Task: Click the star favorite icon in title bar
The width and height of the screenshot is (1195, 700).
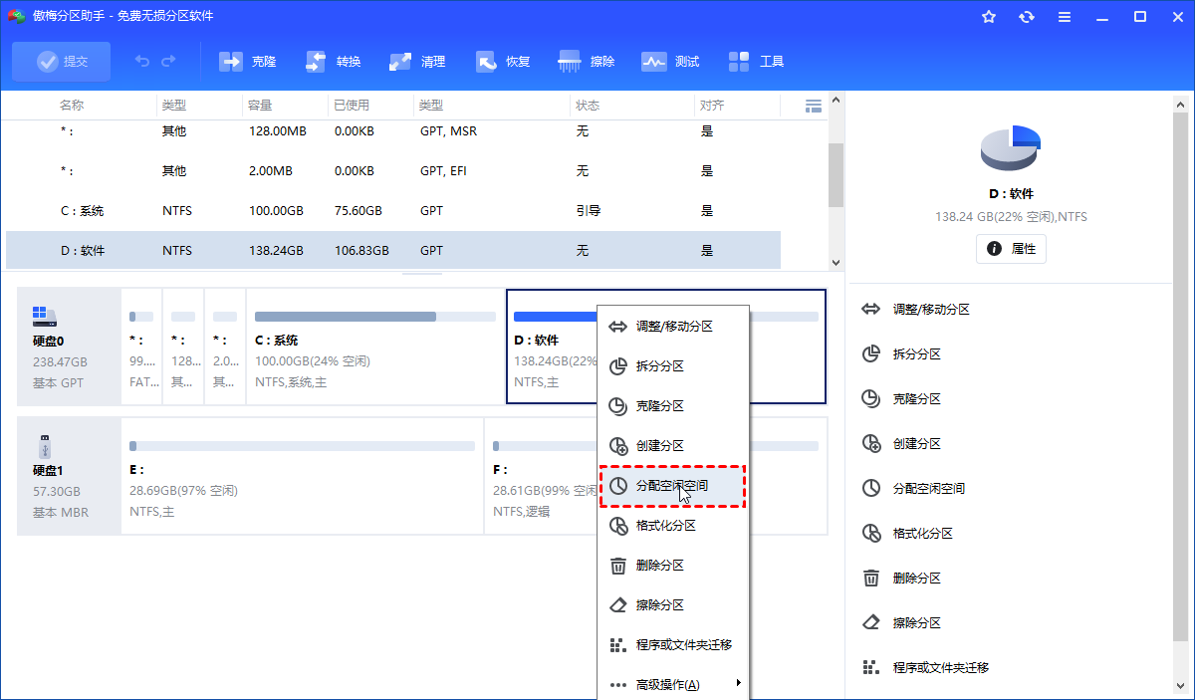Action: pos(989,17)
